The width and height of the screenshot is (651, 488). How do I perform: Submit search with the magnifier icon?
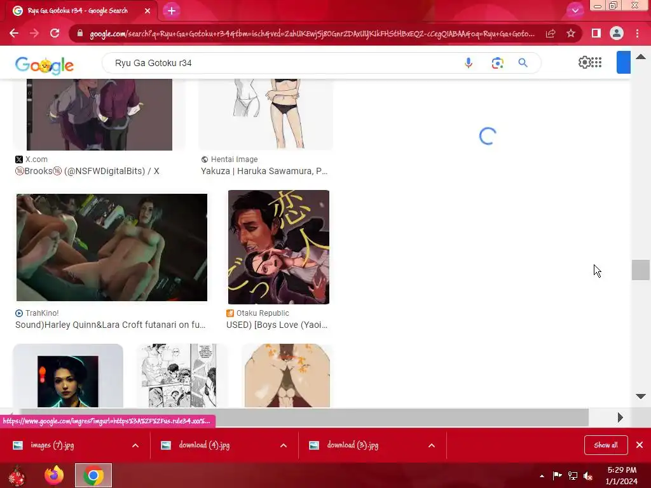pyautogui.click(x=523, y=63)
